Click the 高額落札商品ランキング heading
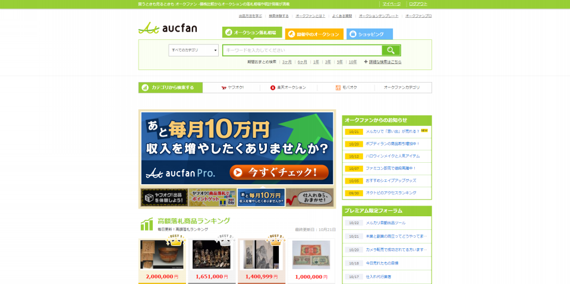570x284 pixels. pyautogui.click(x=194, y=221)
